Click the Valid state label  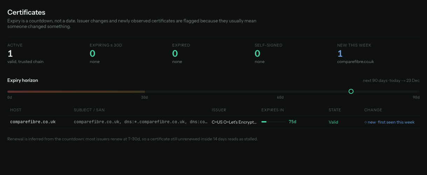pyautogui.click(x=334, y=122)
